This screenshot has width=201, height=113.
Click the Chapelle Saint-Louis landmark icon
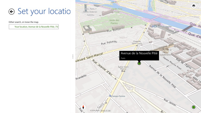pyautogui.click(x=137, y=45)
